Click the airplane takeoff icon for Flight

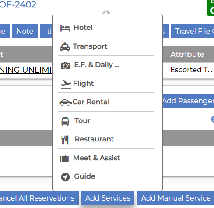(x=66, y=84)
